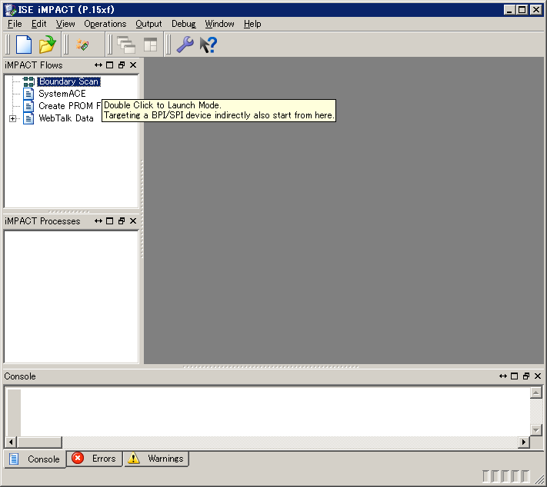This screenshot has width=547, height=487.
Task: Close the Console panel
Action: (538, 376)
